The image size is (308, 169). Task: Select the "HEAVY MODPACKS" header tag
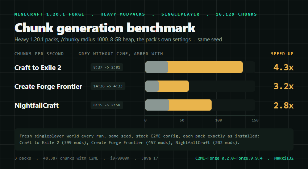point(123,14)
